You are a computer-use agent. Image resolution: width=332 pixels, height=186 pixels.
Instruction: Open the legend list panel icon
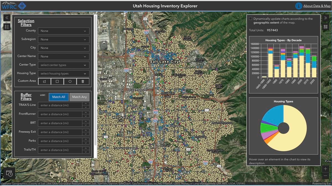click(7, 27)
